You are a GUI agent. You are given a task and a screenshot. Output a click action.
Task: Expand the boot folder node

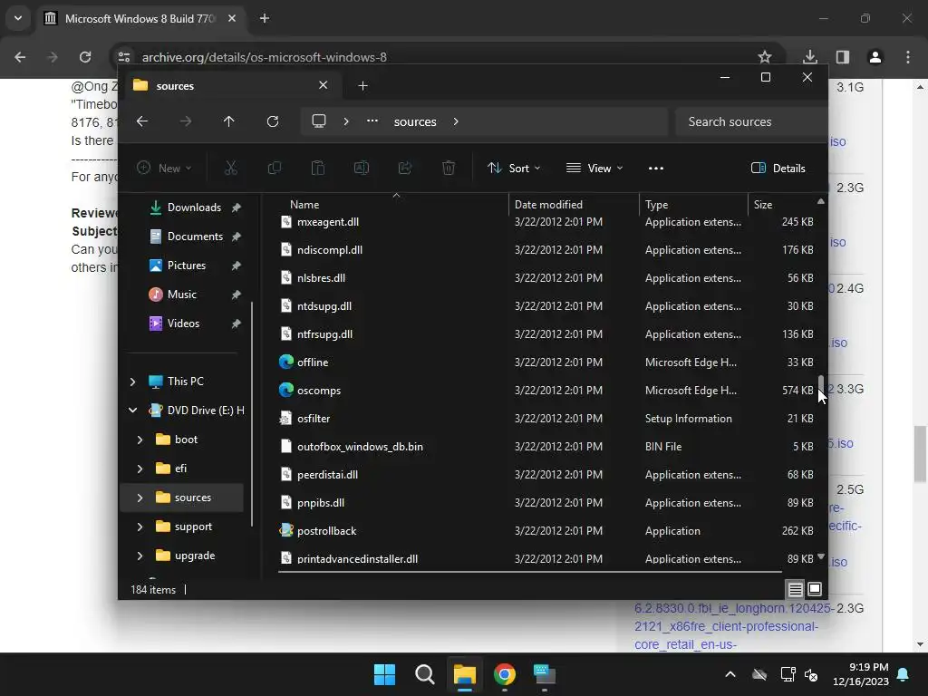(x=140, y=440)
